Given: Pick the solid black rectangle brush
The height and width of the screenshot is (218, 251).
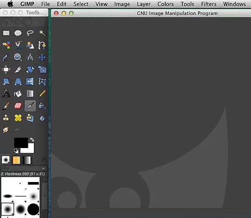Looking at the screenshot, I should (33, 183).
